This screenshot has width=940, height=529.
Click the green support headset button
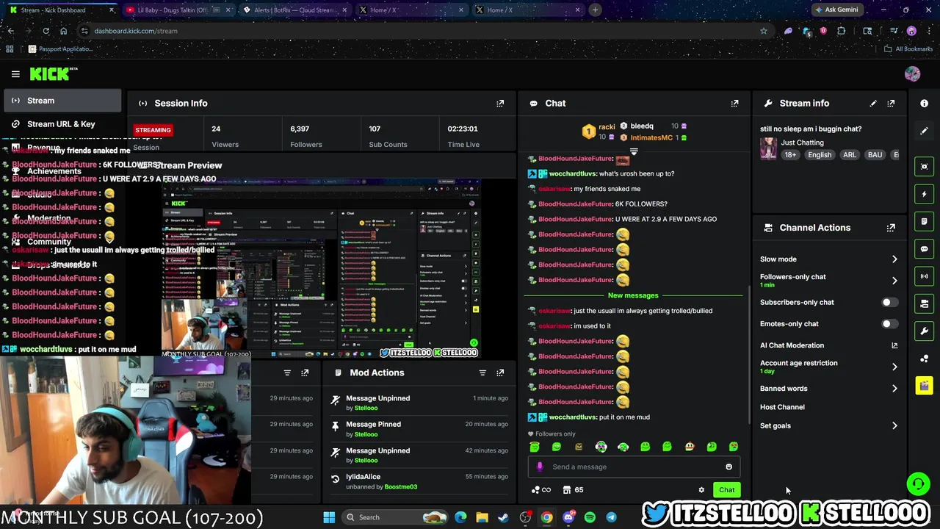click(917, 483)
